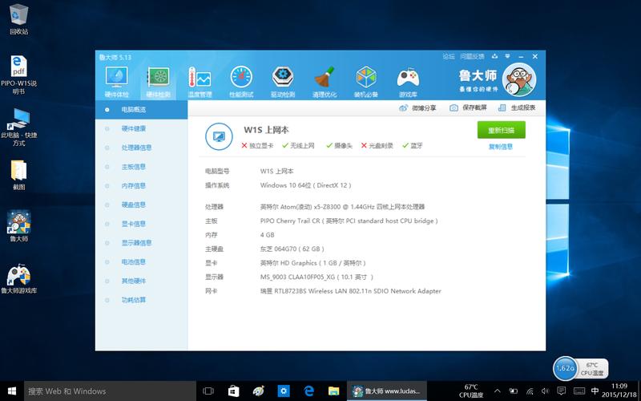
Task: Click the 蓝牙 Bluetooth status indicator
Action: (413, 145)
